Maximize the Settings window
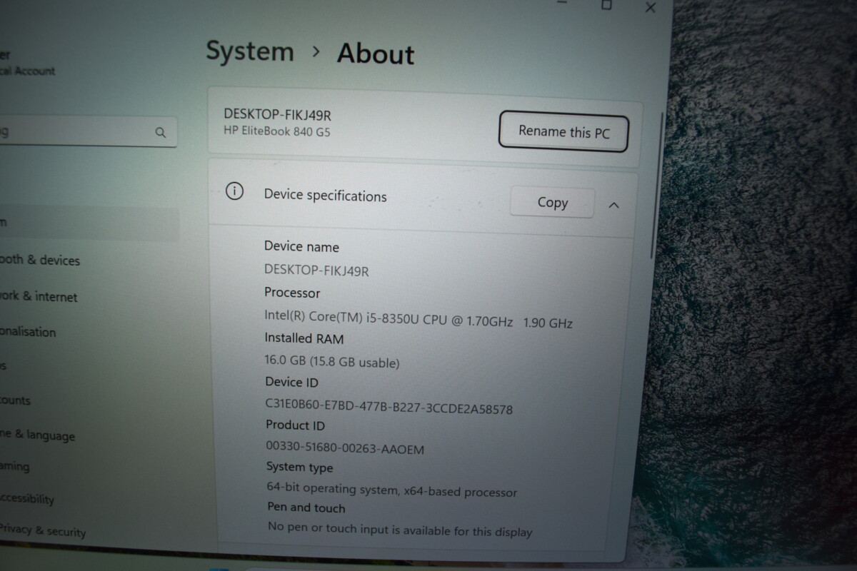This screenshot has width=857, height=571. [606, 4]
